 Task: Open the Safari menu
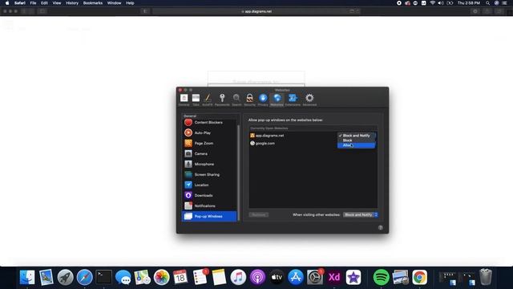pyautogui.click(x=20, y=3)
